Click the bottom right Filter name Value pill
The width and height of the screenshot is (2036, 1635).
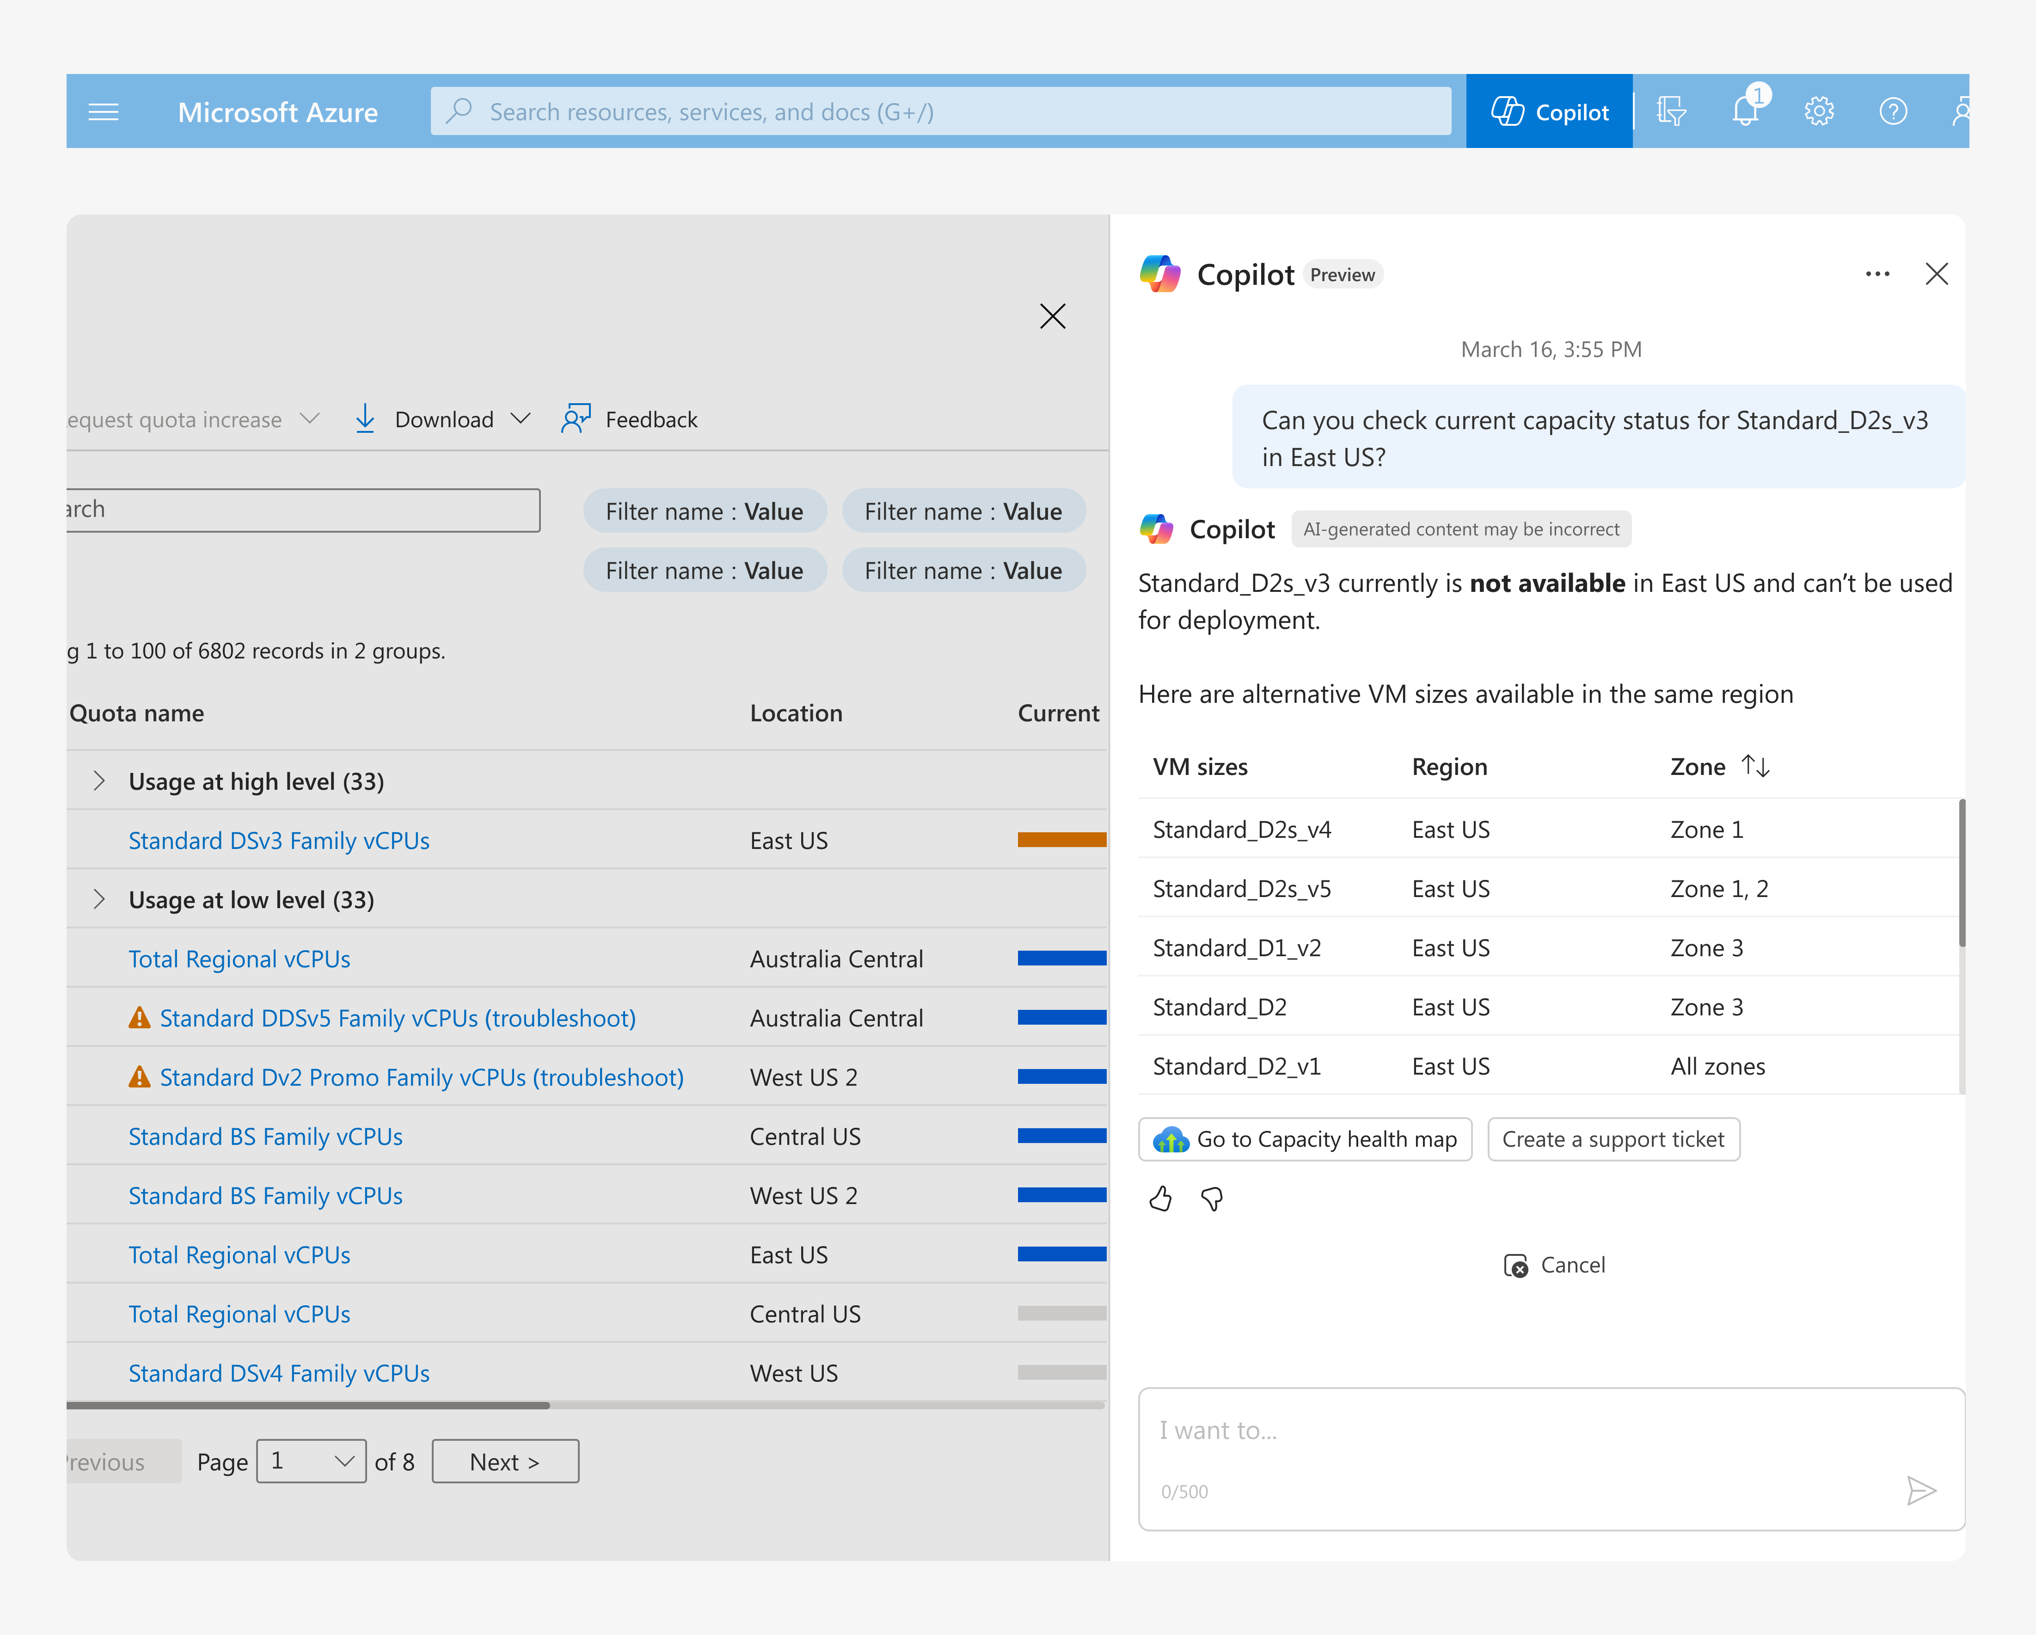coord(963,571)
